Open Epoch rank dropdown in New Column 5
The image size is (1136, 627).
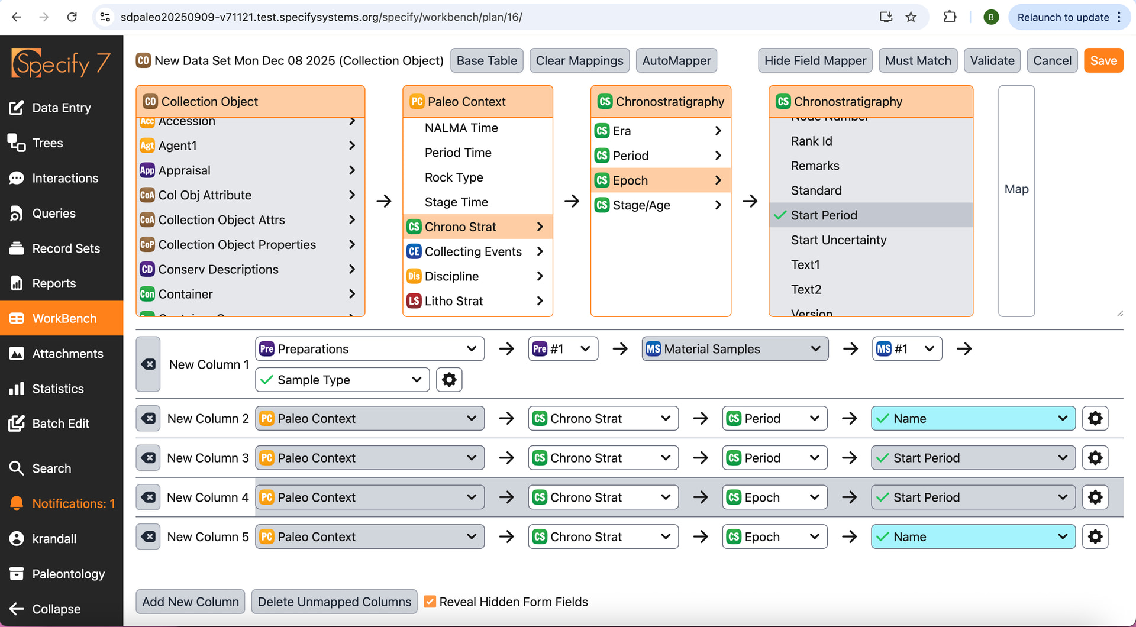pyautogui.click(x=774, y=537)
